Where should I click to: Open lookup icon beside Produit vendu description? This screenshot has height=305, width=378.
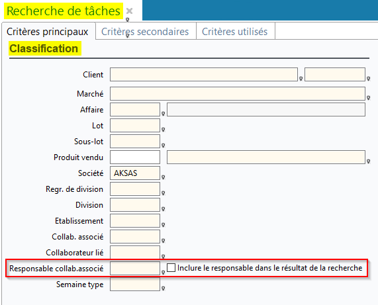[x=368, y=161]
